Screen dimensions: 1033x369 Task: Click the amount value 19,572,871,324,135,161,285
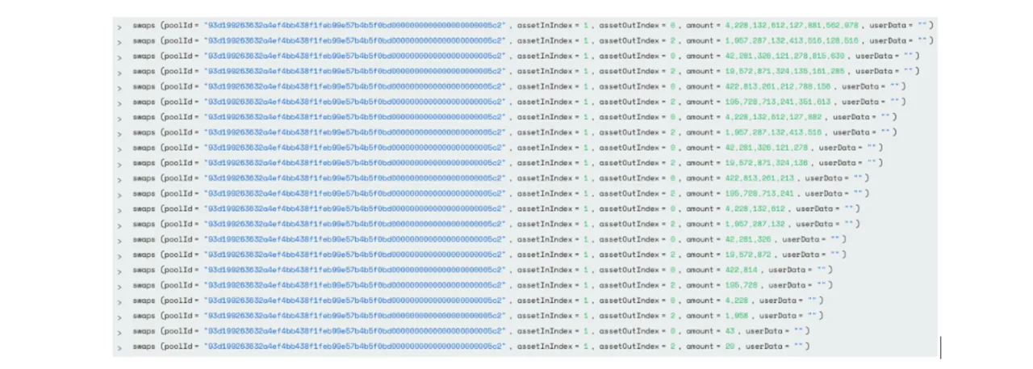coord(783,71)
